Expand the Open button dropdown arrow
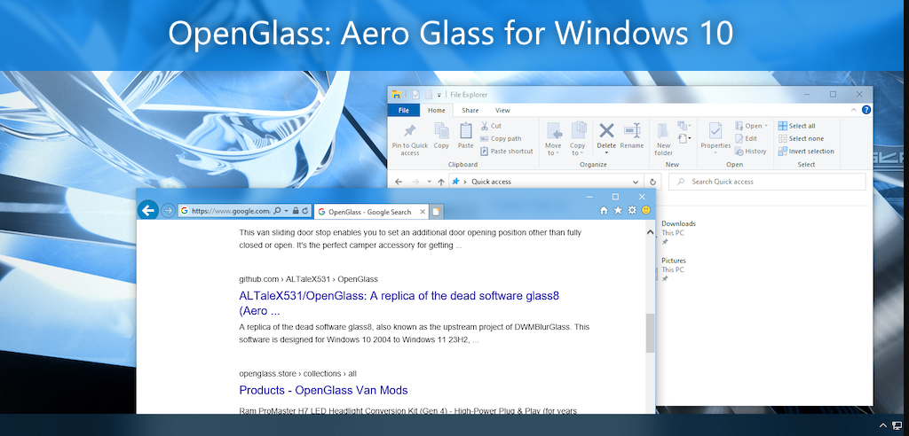 766,126
